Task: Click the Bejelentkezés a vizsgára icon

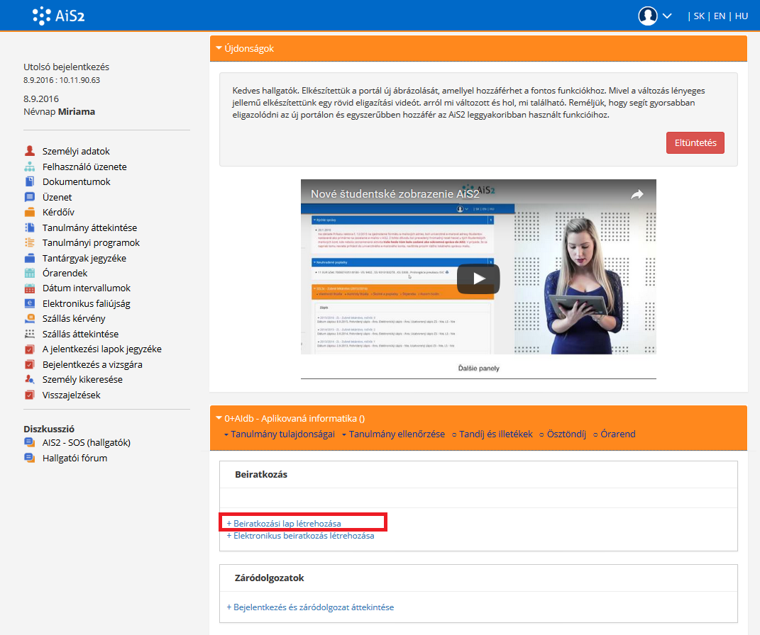Action: point(29,364)
